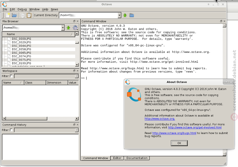Open the Current Directory dropdown

coord(120,15)
